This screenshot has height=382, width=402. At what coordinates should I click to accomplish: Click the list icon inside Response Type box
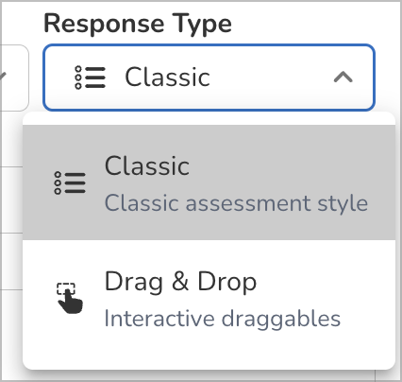(x=90, y=78)
